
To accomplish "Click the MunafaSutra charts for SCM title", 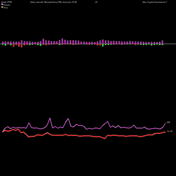I will click(x=53, y=2).
